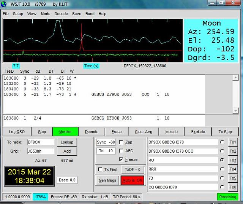Click the Tx Stop button
The image size is (243, 204).
click(x=225, y=132)
